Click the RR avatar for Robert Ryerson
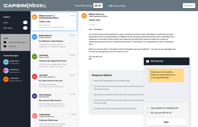Viewport: 198px width, 127px height. 35,37
